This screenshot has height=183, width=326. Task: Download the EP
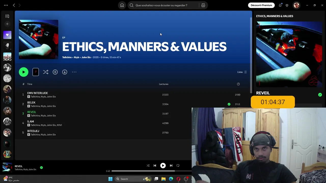[65, 72]
